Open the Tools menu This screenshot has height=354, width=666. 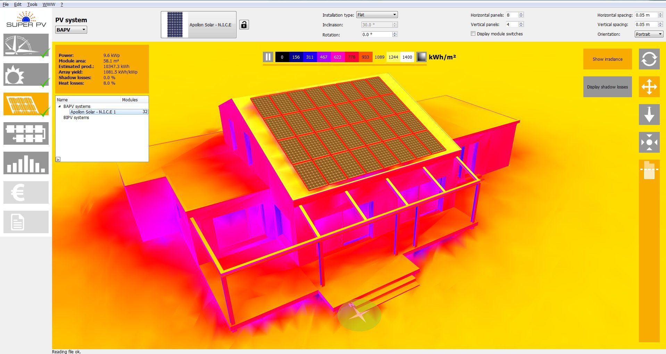click(32, 5)
